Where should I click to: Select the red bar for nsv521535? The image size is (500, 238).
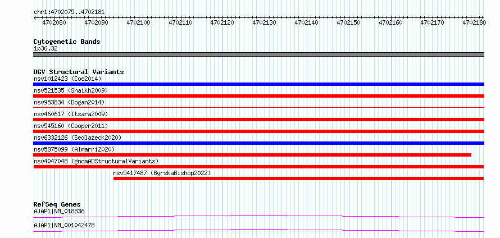[259, 96]
